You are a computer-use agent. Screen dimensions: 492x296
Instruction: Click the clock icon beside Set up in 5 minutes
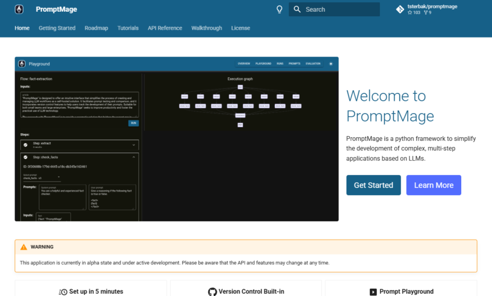[63, 292]
